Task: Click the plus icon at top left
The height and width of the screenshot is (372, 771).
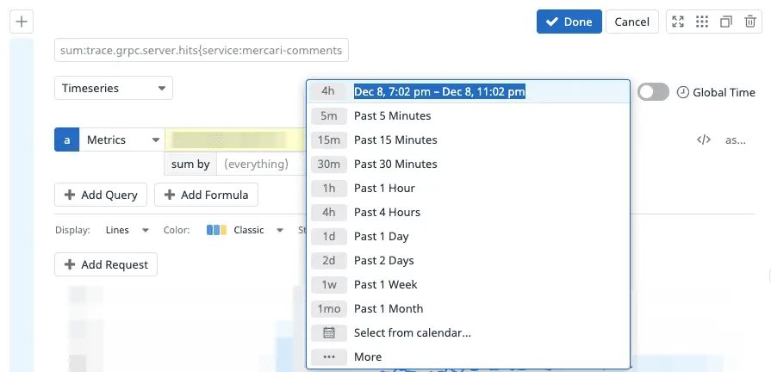Action: coord(21,22)
